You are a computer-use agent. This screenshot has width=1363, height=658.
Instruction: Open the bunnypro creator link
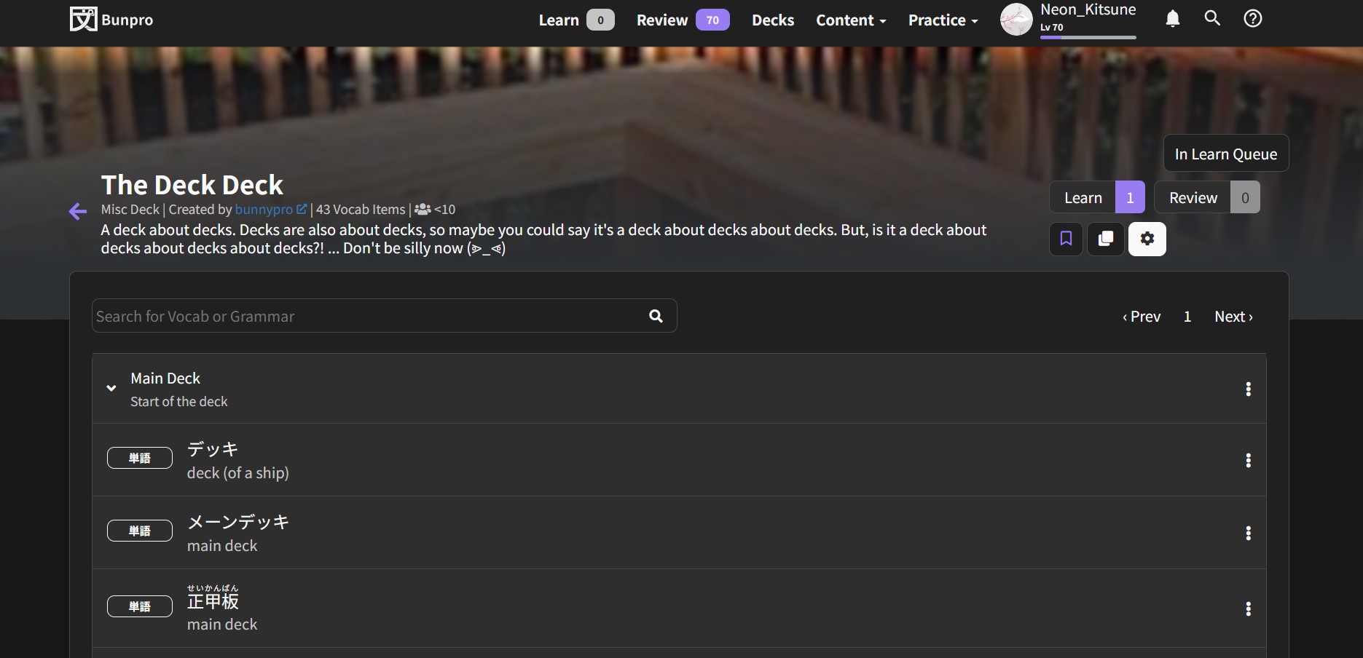point(264,210)
